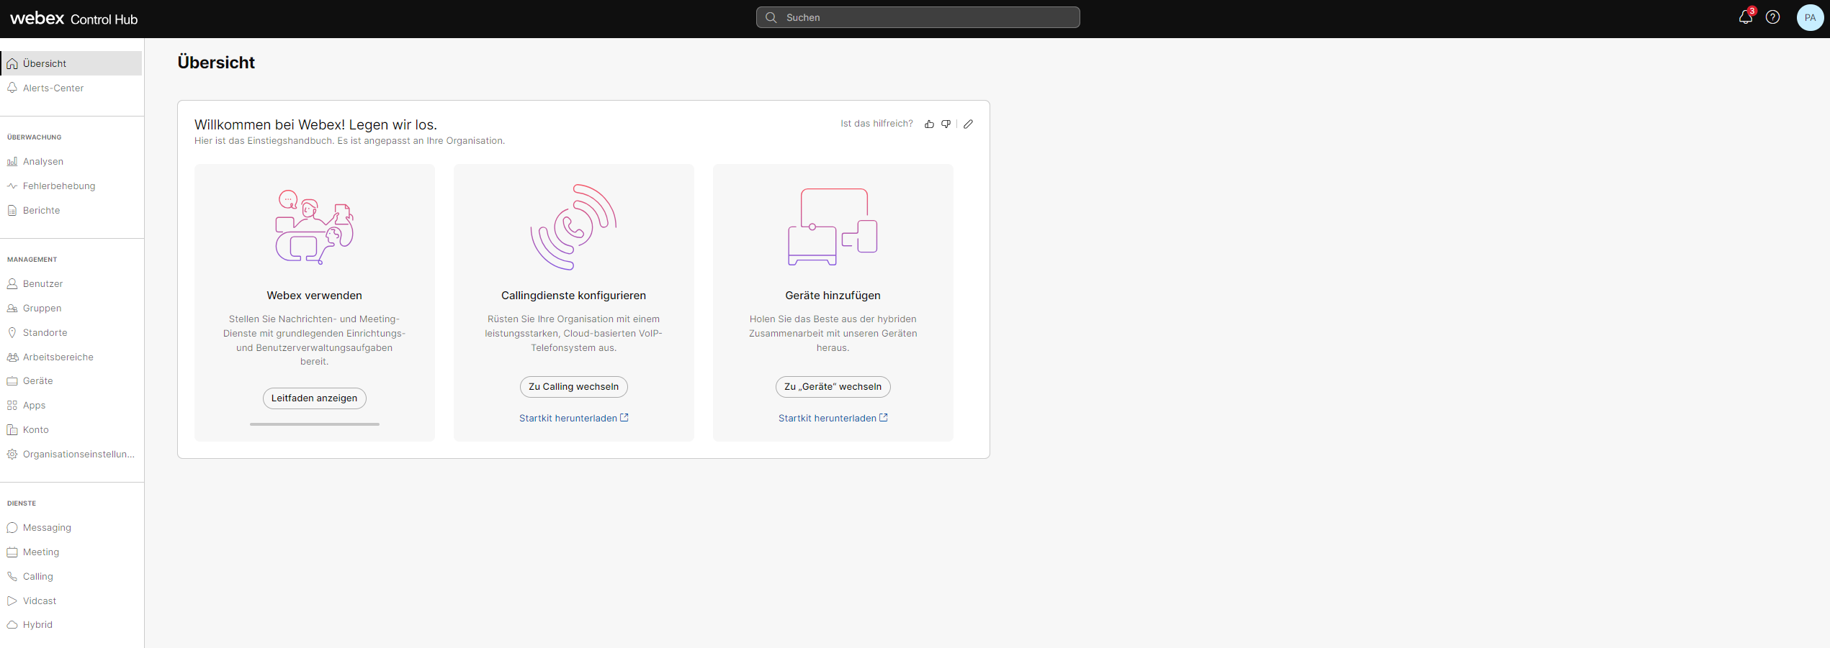This screenshot has height=648, width=1830.
Task: Select Fehlerbehebung label in sidebar
Action: click(x=59, y=186)
